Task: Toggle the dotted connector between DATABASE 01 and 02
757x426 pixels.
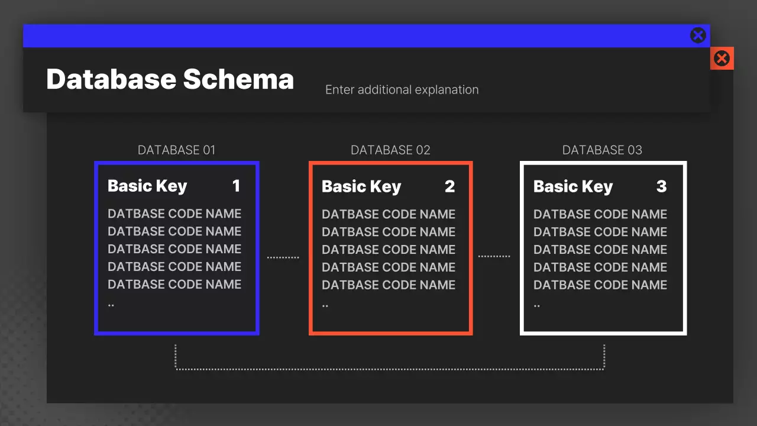Action: point(283,256)
